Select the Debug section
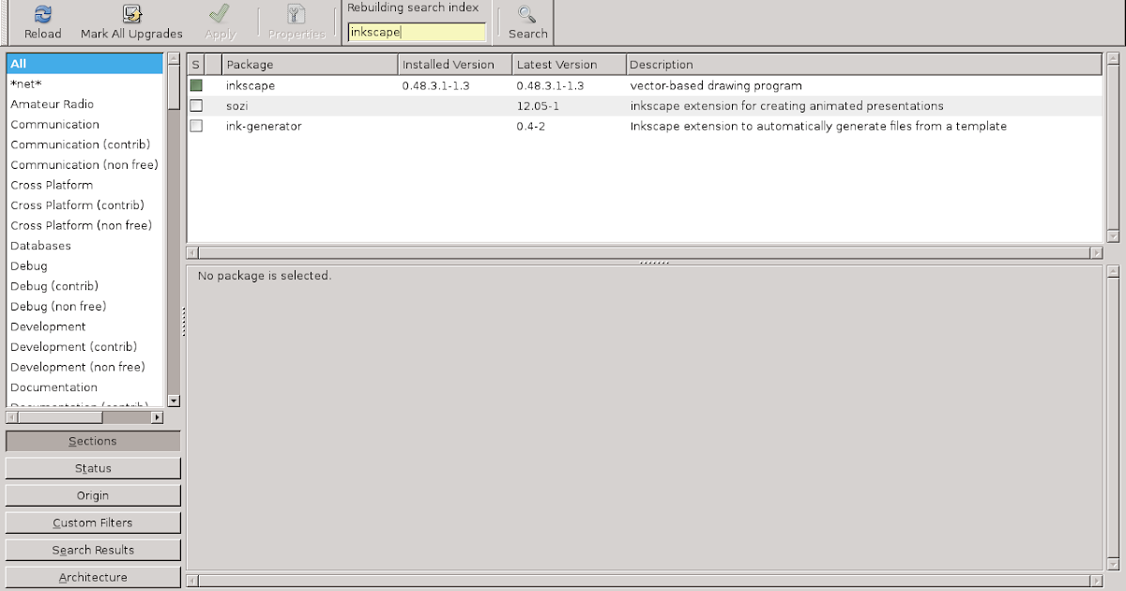The width and height of the screenshot is (1126, 591). coord(84,266)
